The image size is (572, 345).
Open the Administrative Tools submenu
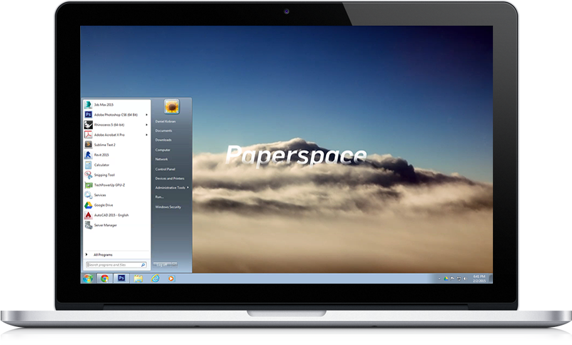pos(172,188)
